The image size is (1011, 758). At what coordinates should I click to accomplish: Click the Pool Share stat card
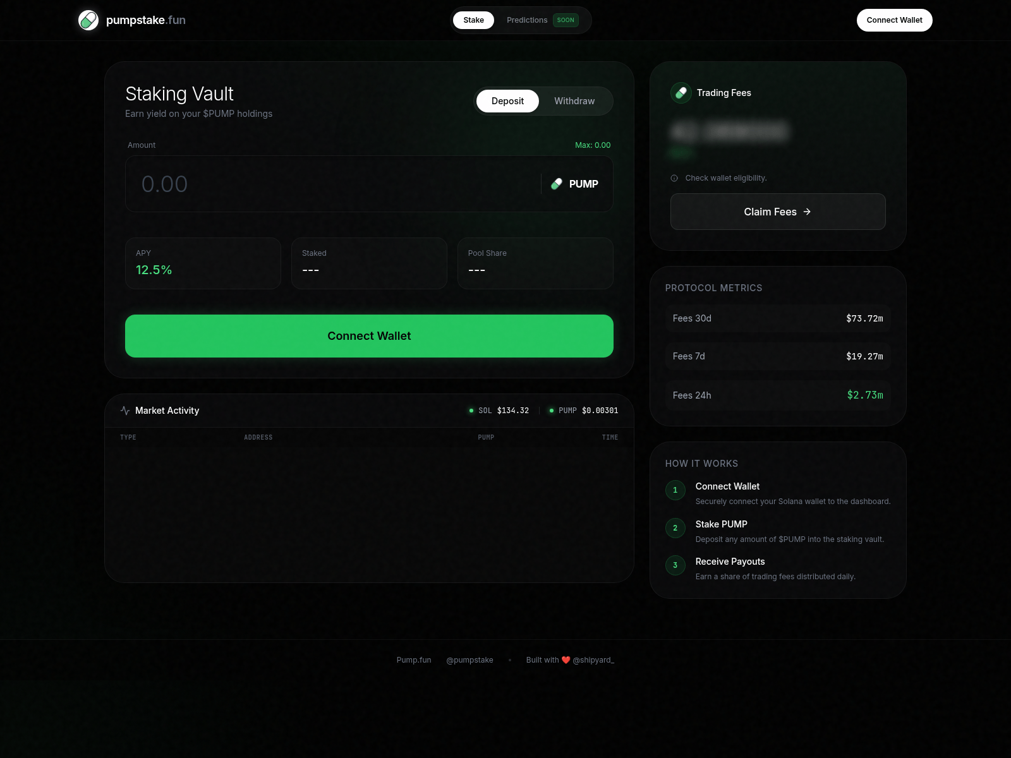click(535, 263)
